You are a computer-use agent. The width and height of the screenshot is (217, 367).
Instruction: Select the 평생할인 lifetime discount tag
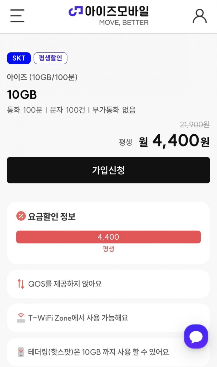[x=50, y=58]
